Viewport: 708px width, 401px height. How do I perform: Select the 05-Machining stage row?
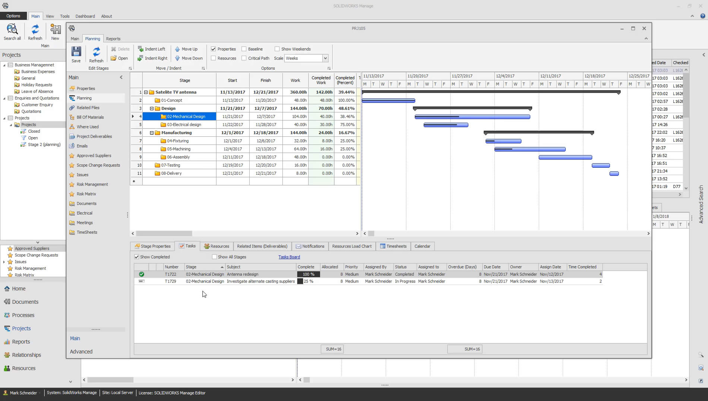[x=178, y=149]
